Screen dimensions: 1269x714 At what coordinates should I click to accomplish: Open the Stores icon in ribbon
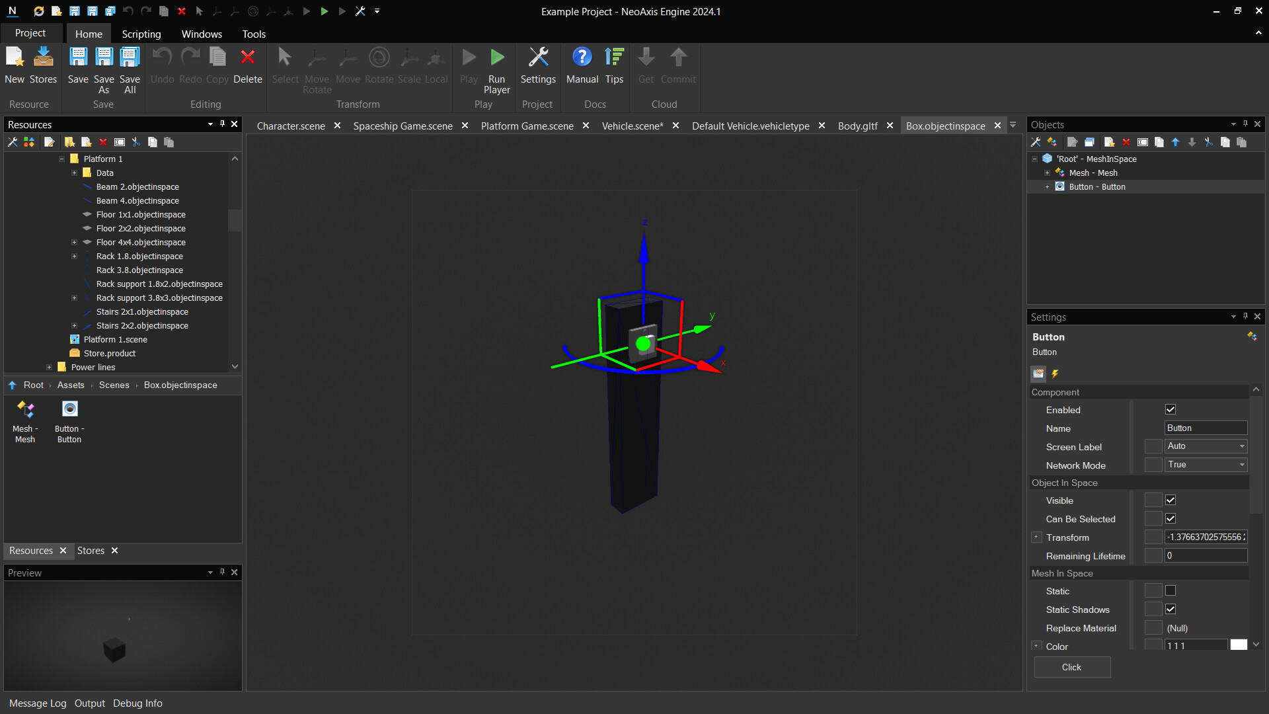(x=44, y=58)
